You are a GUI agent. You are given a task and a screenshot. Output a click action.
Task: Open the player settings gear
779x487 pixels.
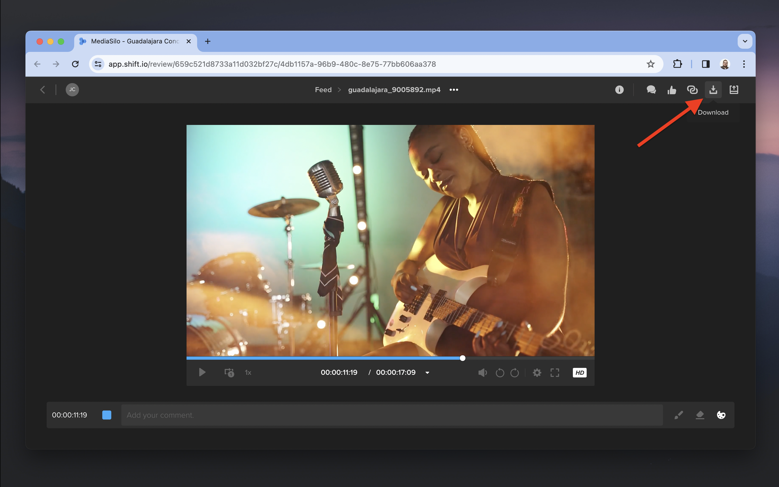click(x=537, y=373)
